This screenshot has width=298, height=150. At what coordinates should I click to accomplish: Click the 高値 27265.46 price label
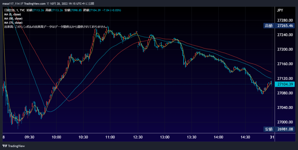pos(279,26)
